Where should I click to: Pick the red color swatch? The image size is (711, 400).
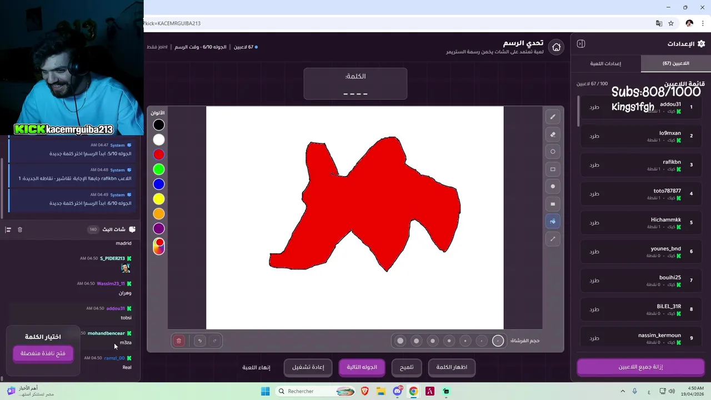coord(159,154)
